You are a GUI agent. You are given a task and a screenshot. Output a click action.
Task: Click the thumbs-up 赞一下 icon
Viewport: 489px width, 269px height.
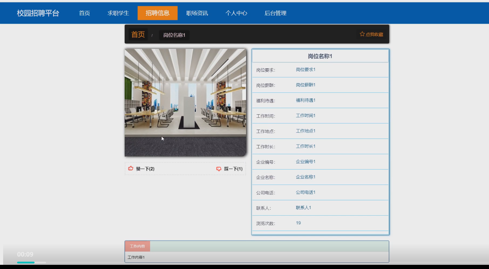pos(131,168)
